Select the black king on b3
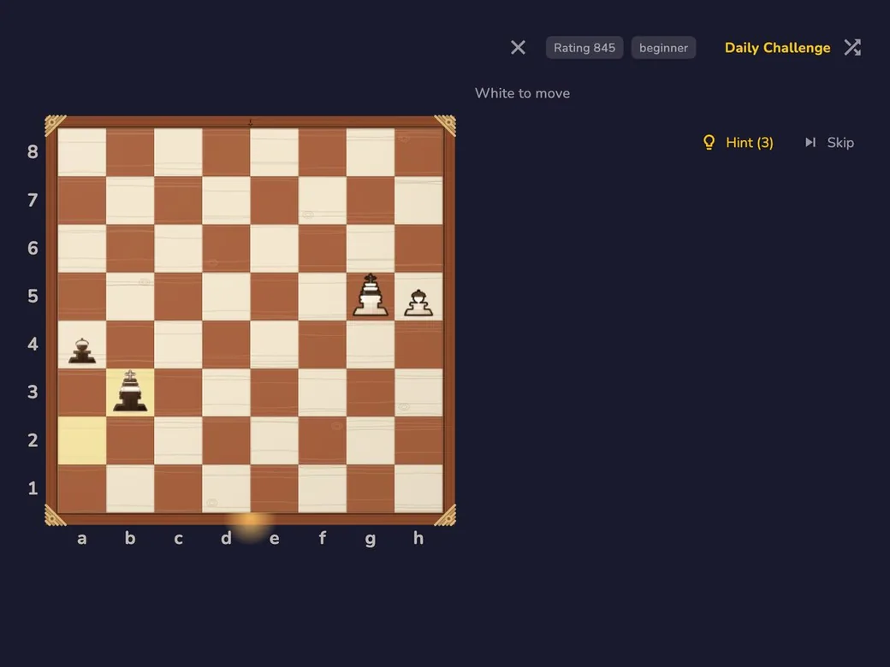 pos(130,392)
